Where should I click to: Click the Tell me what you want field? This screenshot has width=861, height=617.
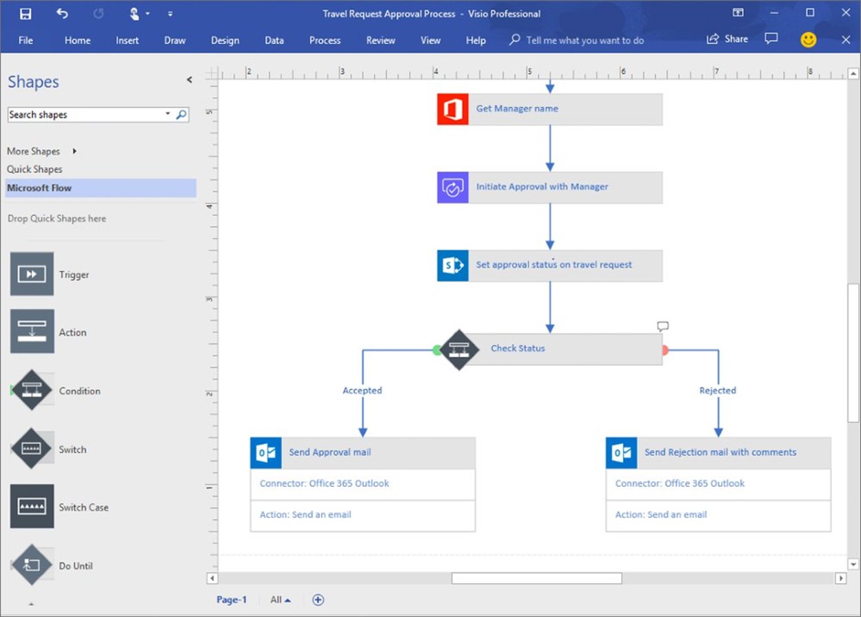[585, 40]
